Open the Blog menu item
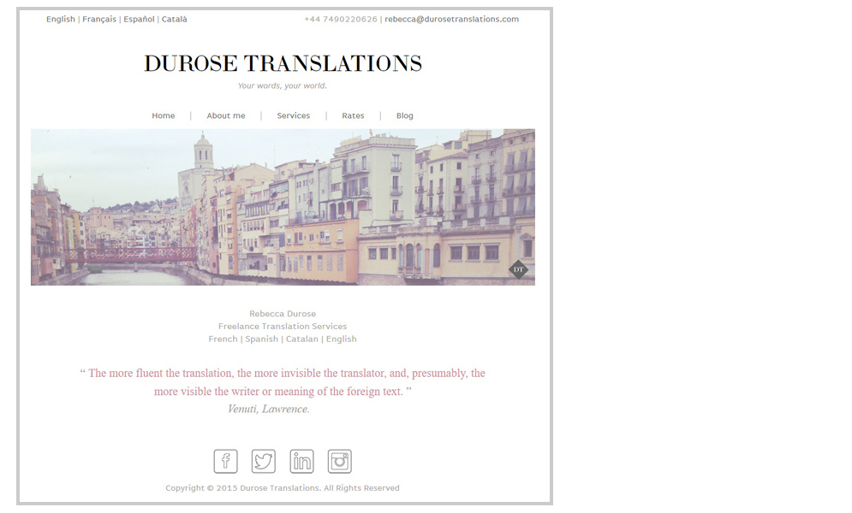Image resolution: width=852 pixels, height=513 pixels. [x=405, y=115]
